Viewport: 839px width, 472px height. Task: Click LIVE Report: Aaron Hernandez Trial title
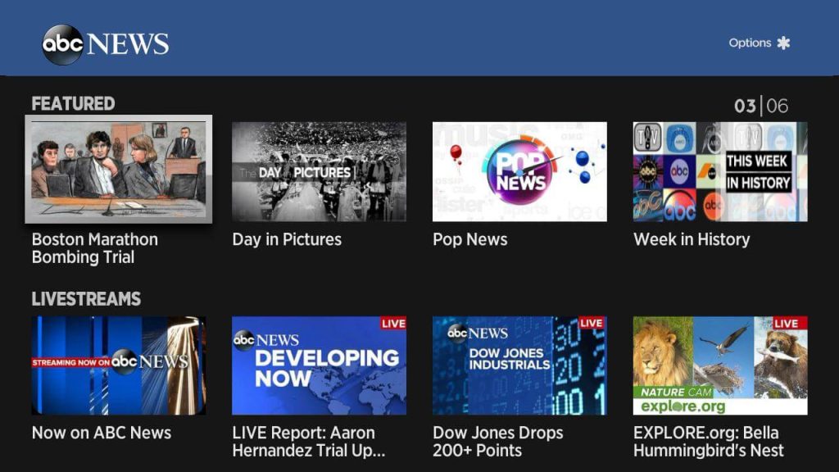pyautogui.click(x=308, y=442)
